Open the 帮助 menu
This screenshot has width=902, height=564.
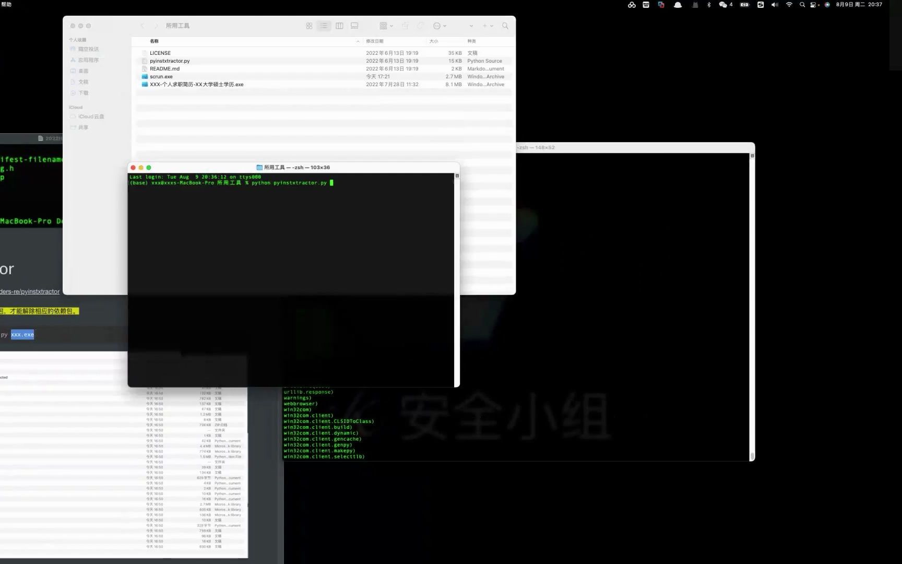[x=6, y=5]
